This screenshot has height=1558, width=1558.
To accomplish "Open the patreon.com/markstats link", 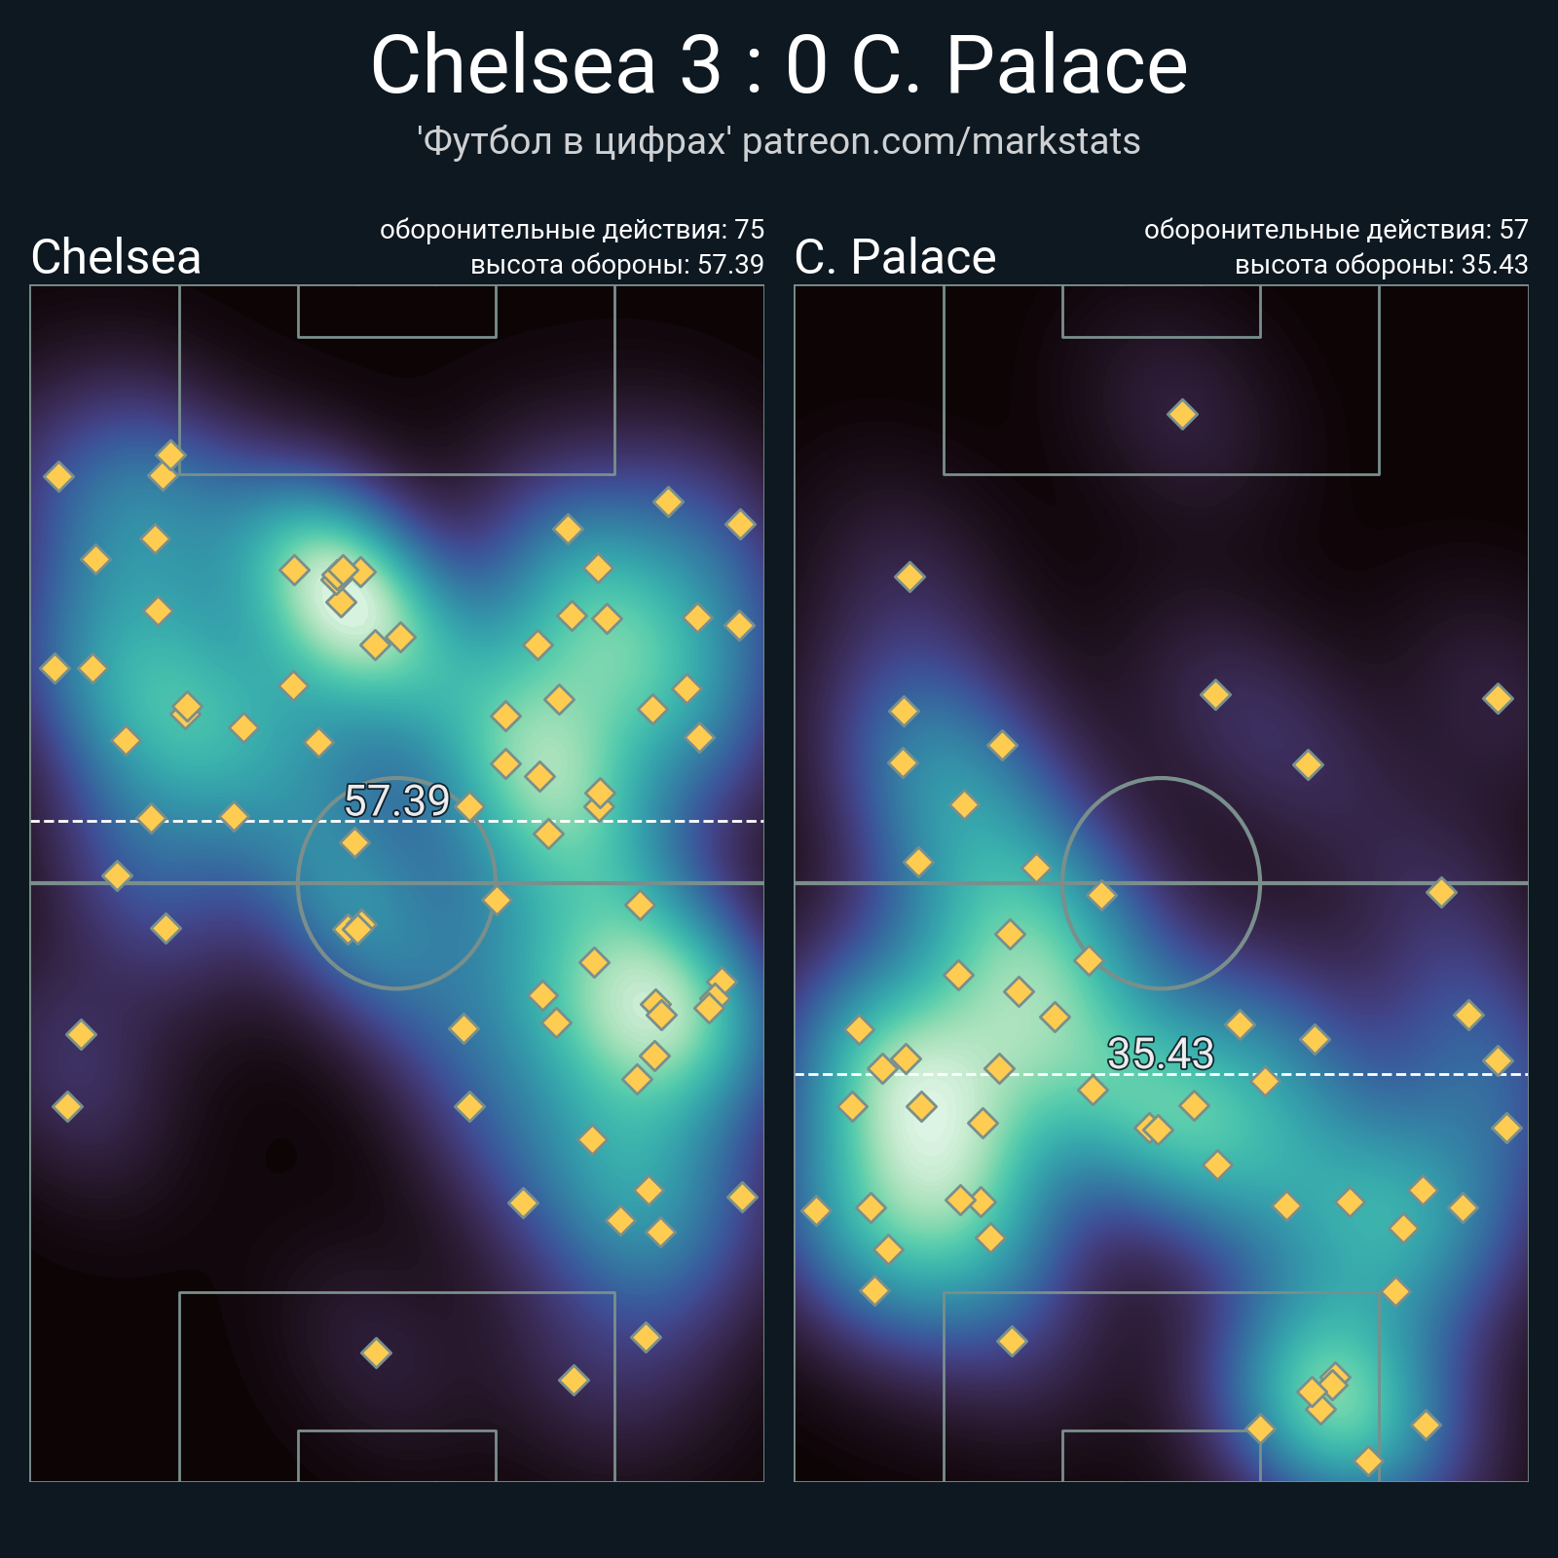I will pos(941,142).
